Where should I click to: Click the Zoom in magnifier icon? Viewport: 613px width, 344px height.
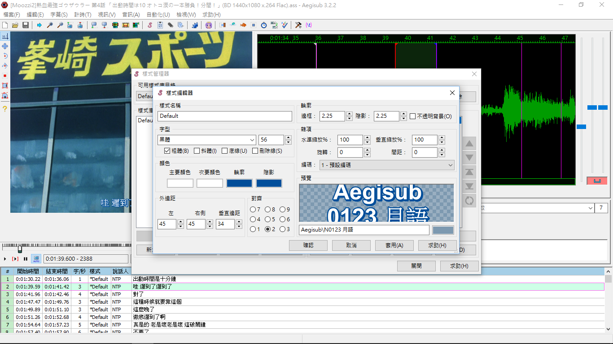click(x=50, y=25)
